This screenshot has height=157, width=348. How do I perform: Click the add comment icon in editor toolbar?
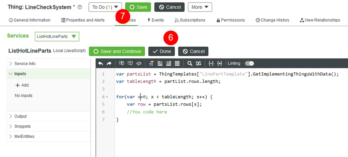click(x=122, y=63)
